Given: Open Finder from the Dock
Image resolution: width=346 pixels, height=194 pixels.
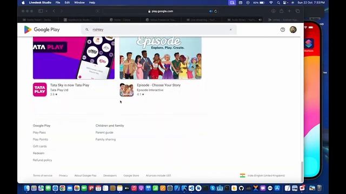Looking at the screenshot, I should 26,188.
